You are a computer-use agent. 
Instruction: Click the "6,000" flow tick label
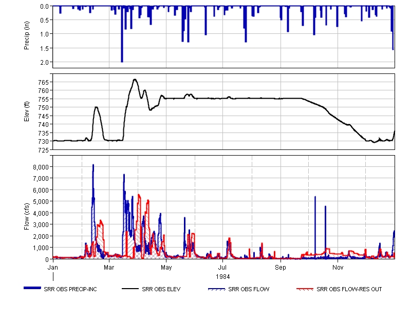pyautogui.click(x=42, y=190)
